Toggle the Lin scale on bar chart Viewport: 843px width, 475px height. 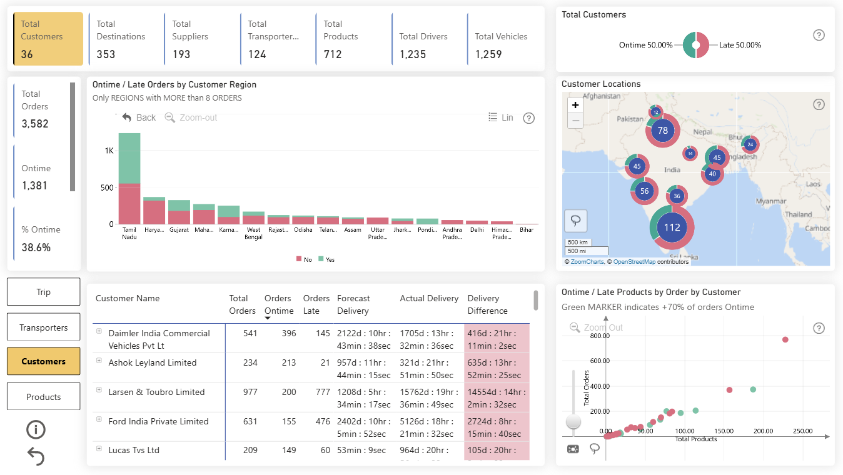click(x=501, y=117)
